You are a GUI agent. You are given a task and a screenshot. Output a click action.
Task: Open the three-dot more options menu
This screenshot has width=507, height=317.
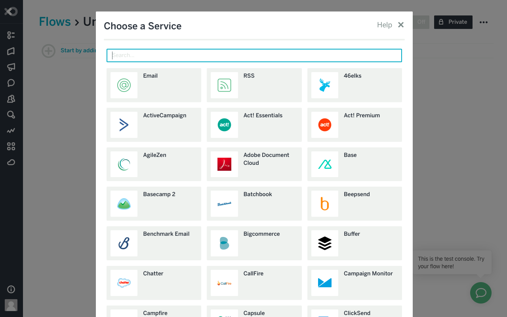tap(484, 22)
